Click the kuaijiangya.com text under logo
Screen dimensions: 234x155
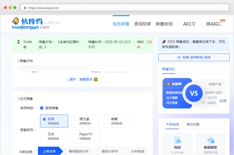coord(31,27)
